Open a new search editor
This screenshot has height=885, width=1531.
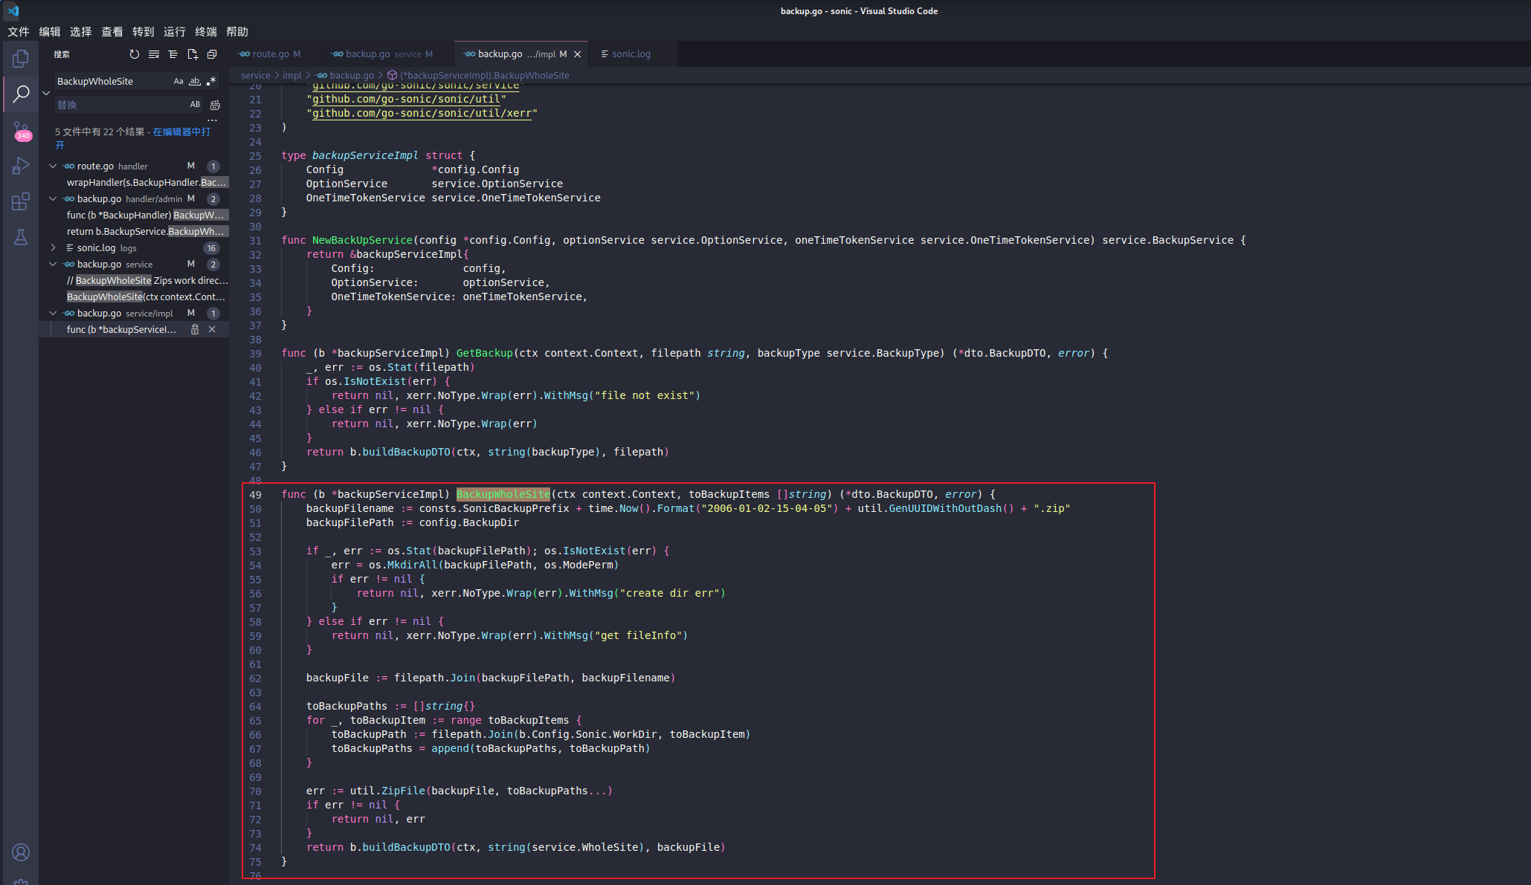click(193, 54)
